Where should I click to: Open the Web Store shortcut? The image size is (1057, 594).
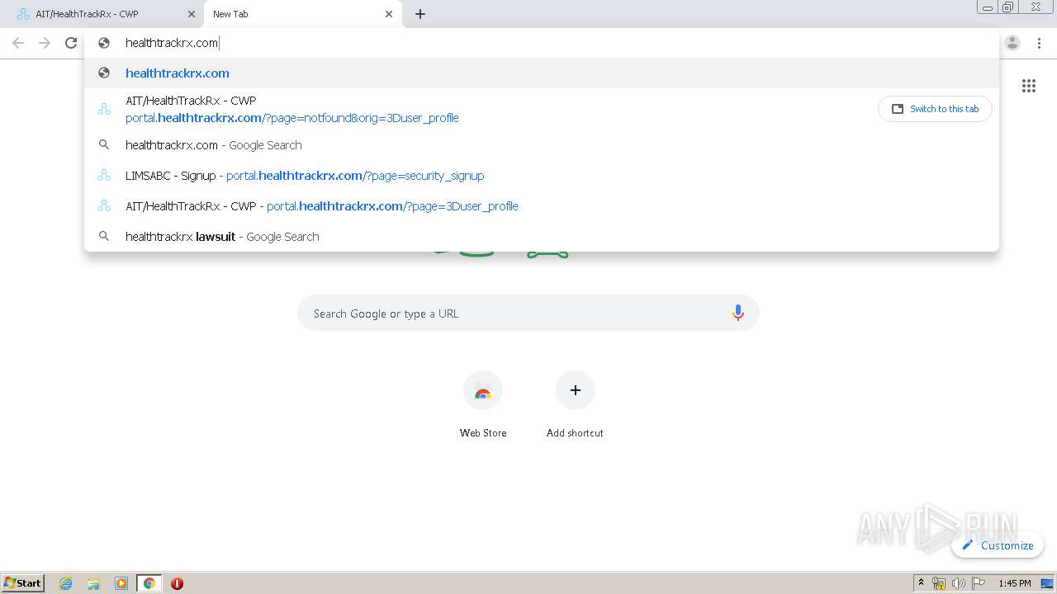483,404
